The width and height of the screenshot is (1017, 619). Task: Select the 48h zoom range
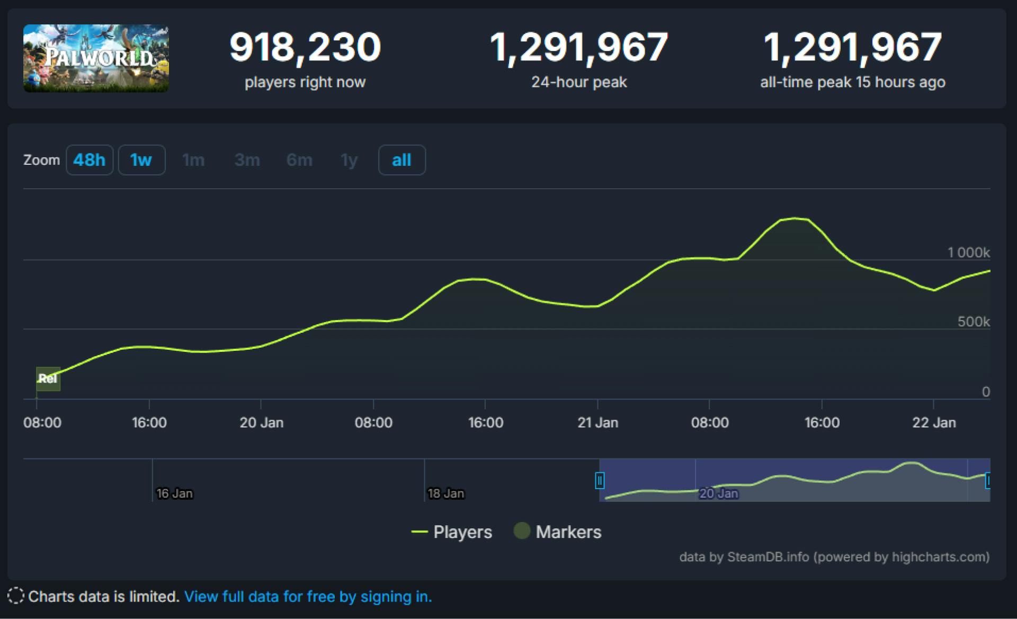click(90, 160)
